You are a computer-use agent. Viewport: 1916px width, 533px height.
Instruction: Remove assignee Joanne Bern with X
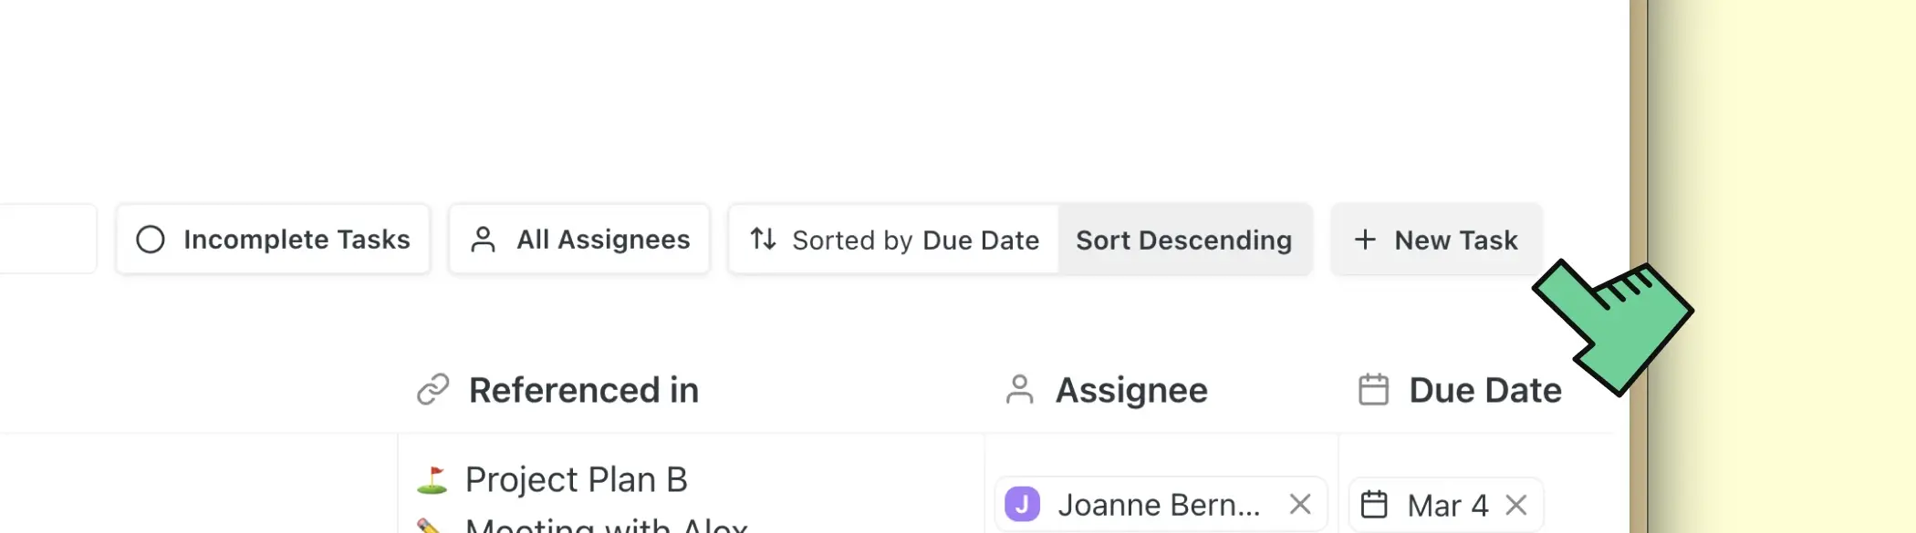point(1300,504)
